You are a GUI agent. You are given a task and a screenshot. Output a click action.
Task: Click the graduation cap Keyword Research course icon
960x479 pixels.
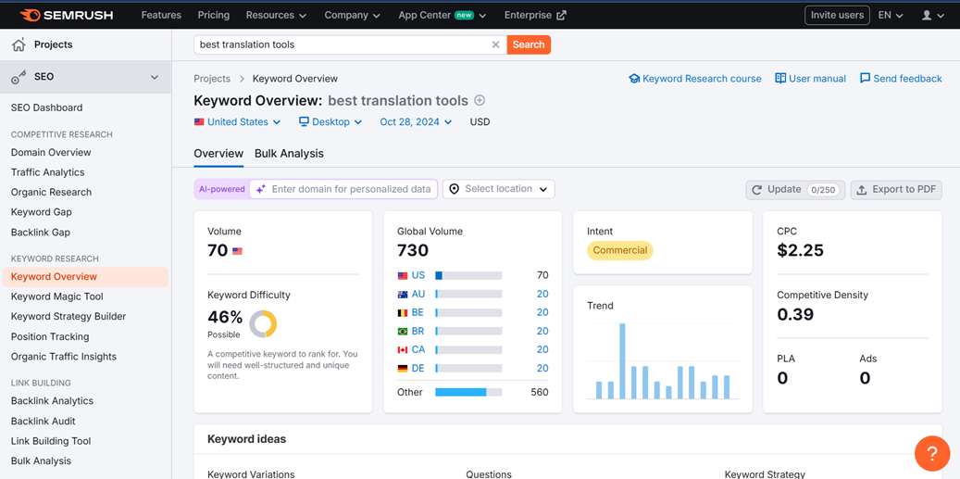pyautogui.click(x=634, y=79)
